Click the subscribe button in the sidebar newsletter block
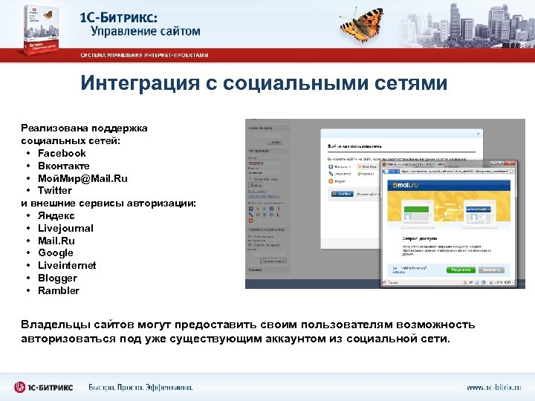535x401 pixels. [x=273, y=261]
